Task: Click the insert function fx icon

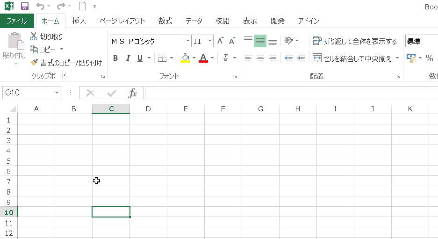Action: [133, 93]
